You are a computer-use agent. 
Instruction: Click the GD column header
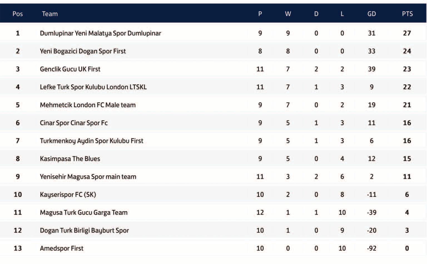pos(371,14)
